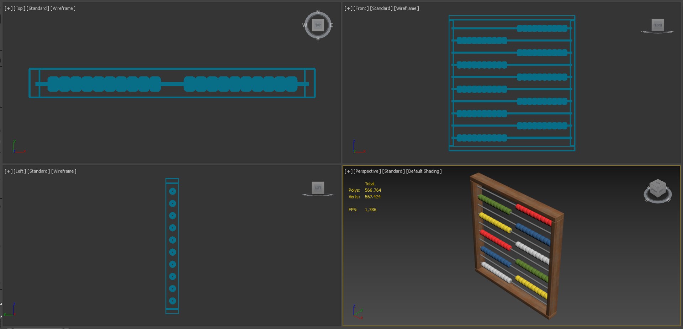Viewport: 683px width, 329px height.
Task: Click the TOP face of the Top viewport ViewCube
Action: (318, 25)
